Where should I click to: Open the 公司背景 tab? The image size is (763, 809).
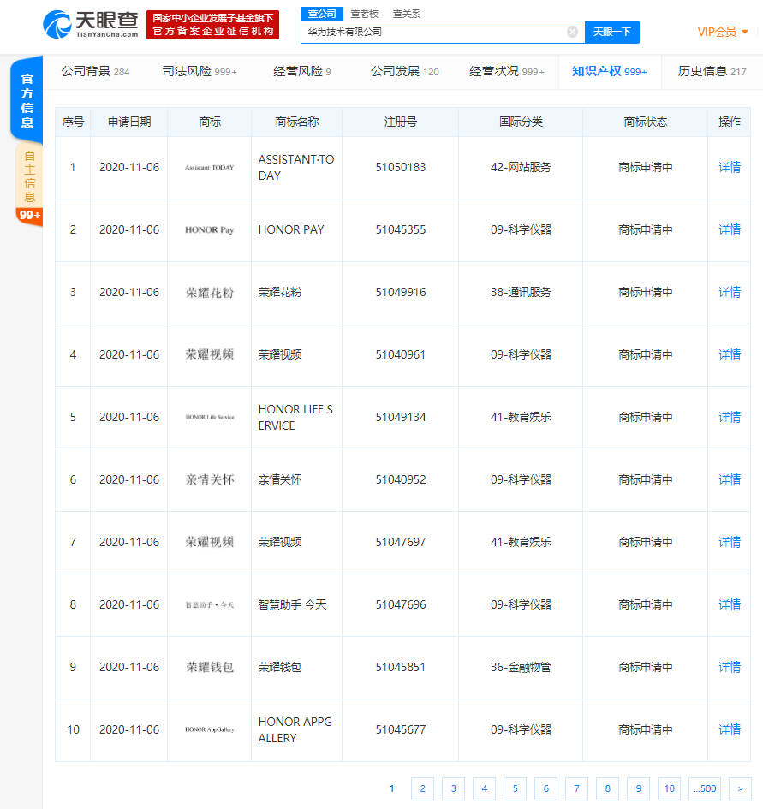click(x=95, y=71)
